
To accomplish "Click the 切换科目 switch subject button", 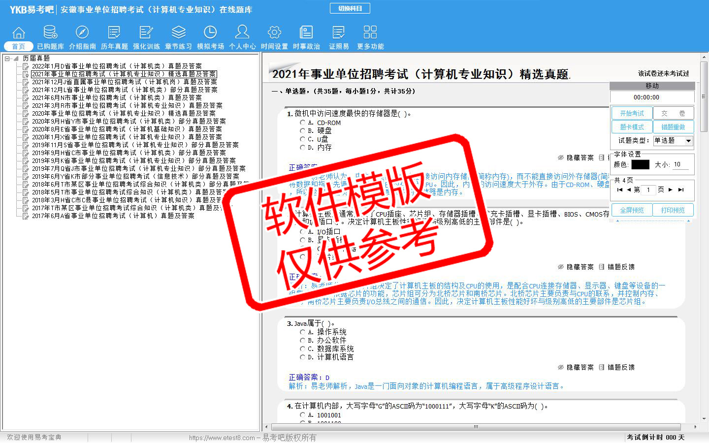I will 350,8.
